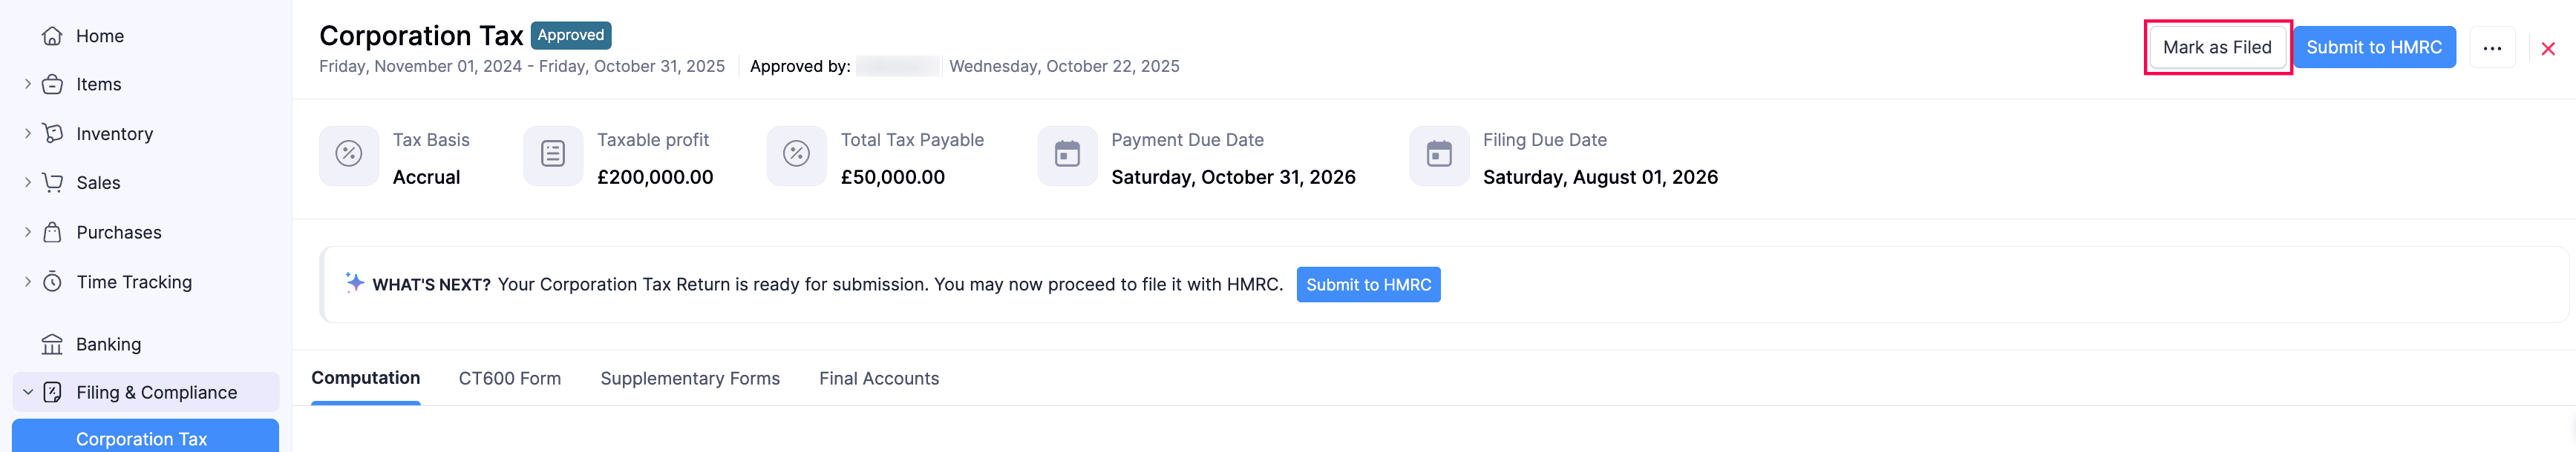Expand the Inventory sidebar section
This screenshot has height=452, width=2576.
28,133
